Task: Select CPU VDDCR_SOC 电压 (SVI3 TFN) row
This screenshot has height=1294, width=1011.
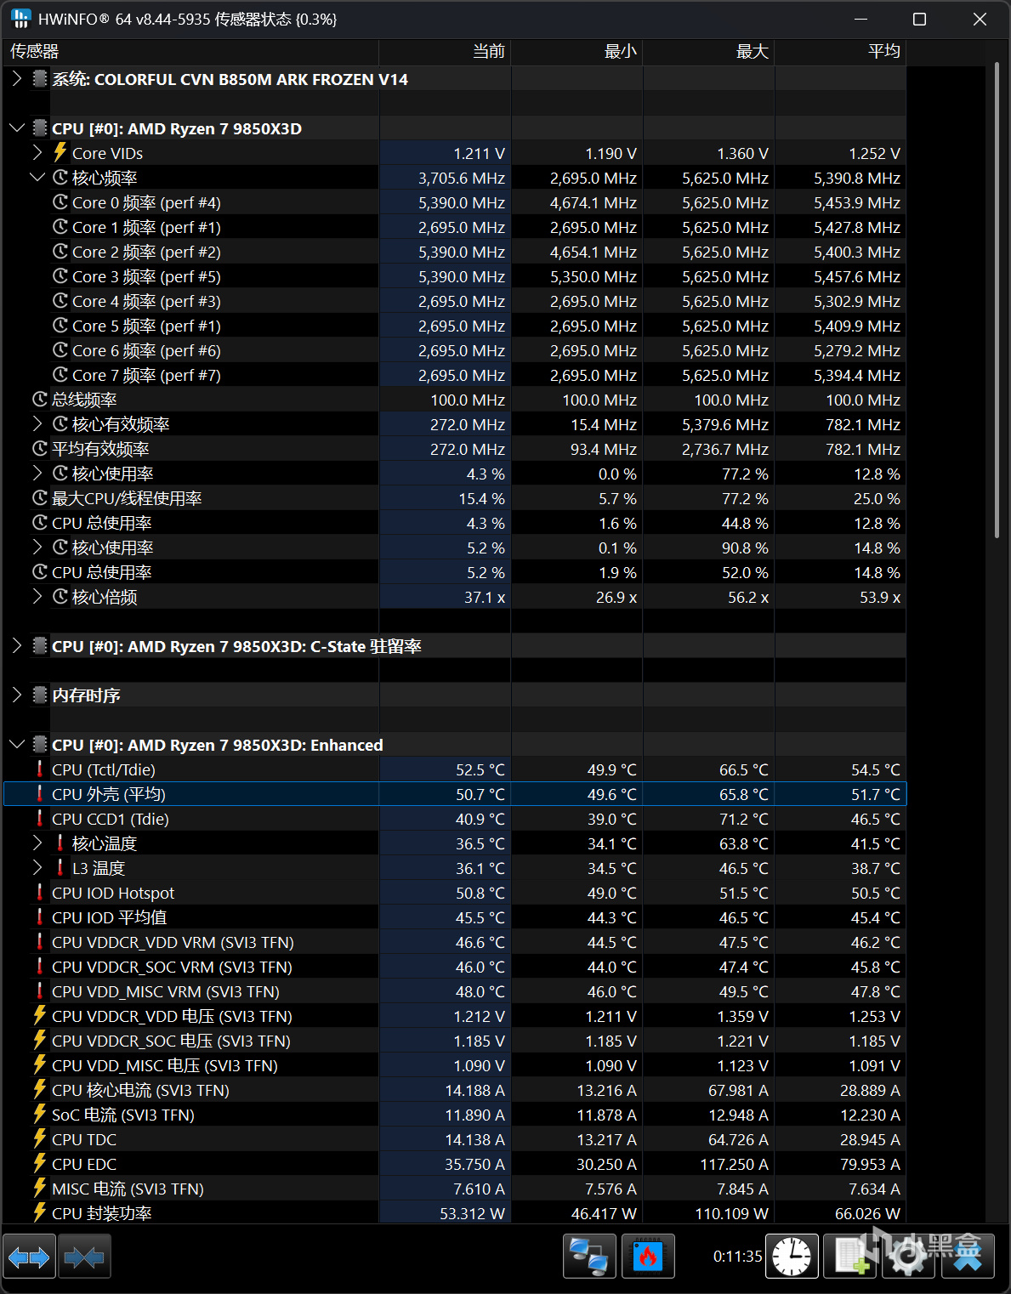Action: pos(455,1041)
